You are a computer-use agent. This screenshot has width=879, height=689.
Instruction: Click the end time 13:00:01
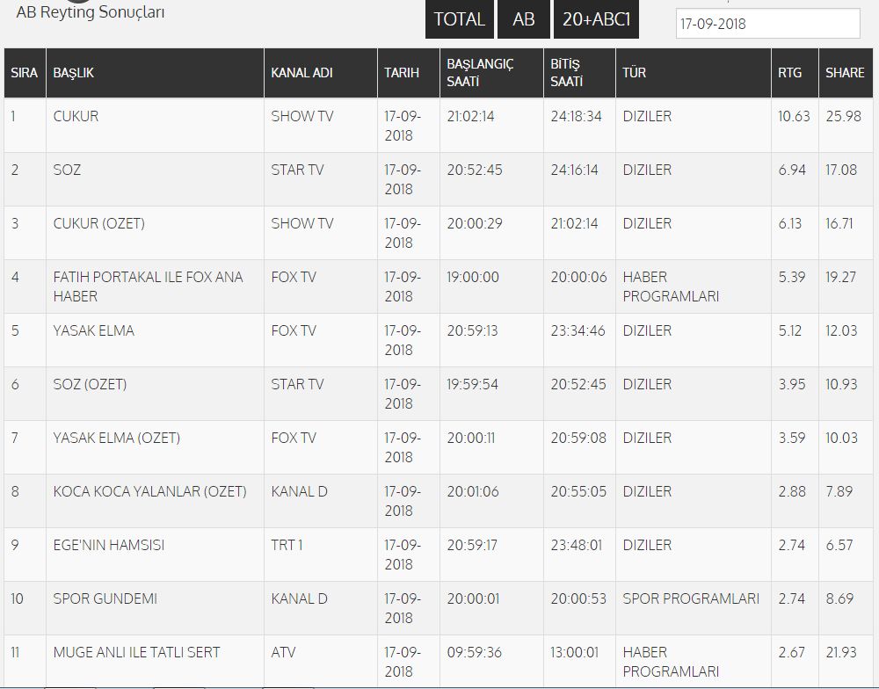click(x=575, y=652)
